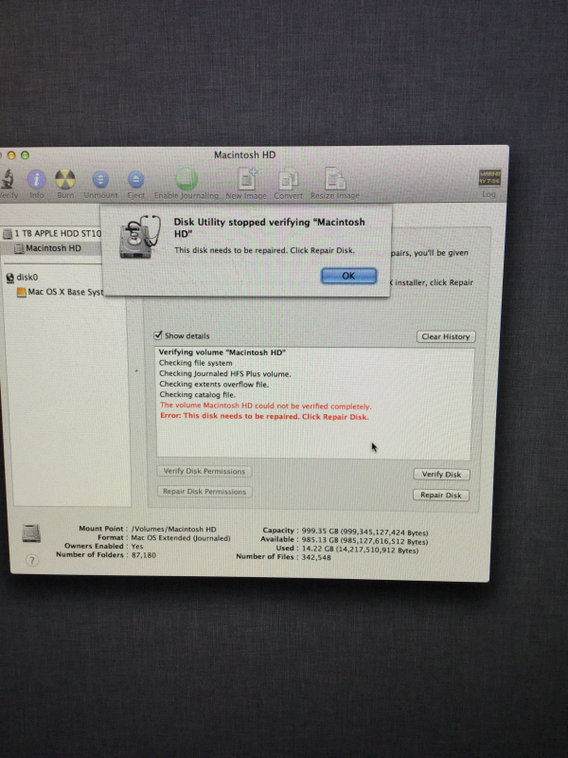
Task: Select 1 TB APPLE HDD in sidebar
Action: tap(52, 233)
